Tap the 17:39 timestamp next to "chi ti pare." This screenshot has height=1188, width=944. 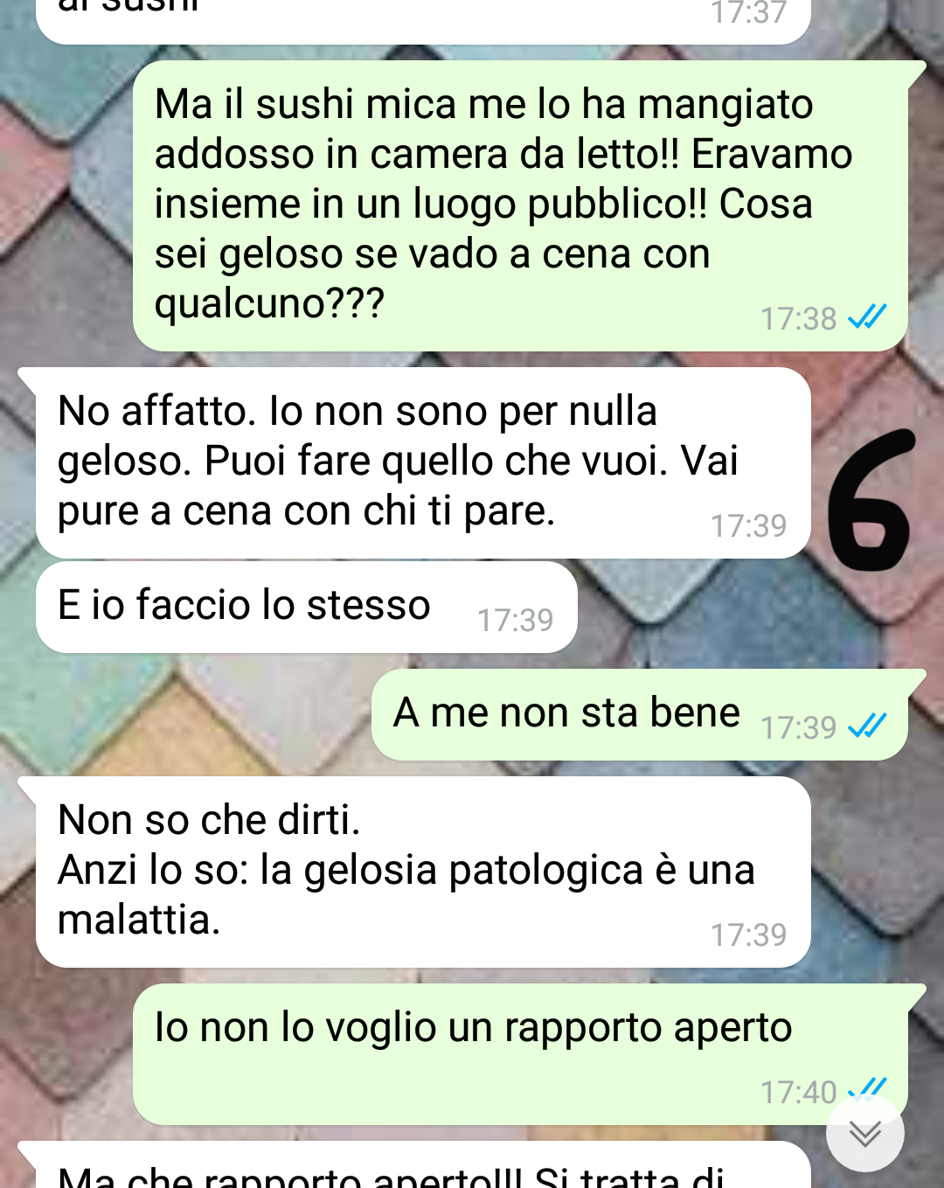pos(748,526)
